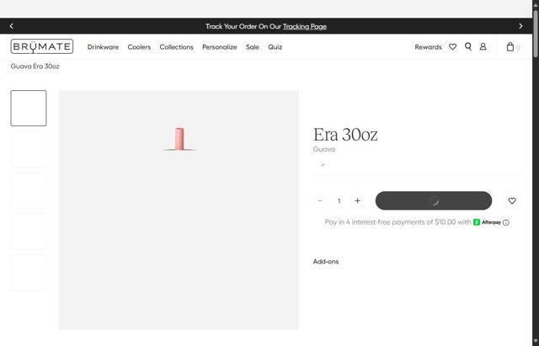Click the Afterpay info icon
Image resolution: width=539 pixels, height=346 pixels.
(506, 223)
